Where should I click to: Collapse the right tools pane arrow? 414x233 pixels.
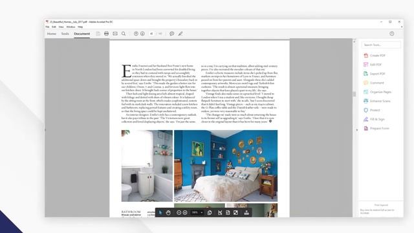coord(357,130)
